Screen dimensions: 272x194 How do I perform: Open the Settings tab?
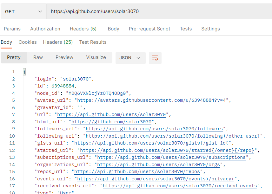210,29
